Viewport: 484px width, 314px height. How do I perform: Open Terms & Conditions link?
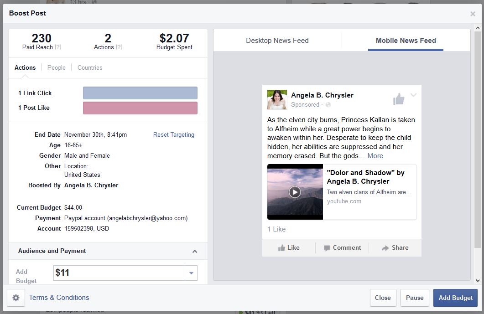click(59, 298)
